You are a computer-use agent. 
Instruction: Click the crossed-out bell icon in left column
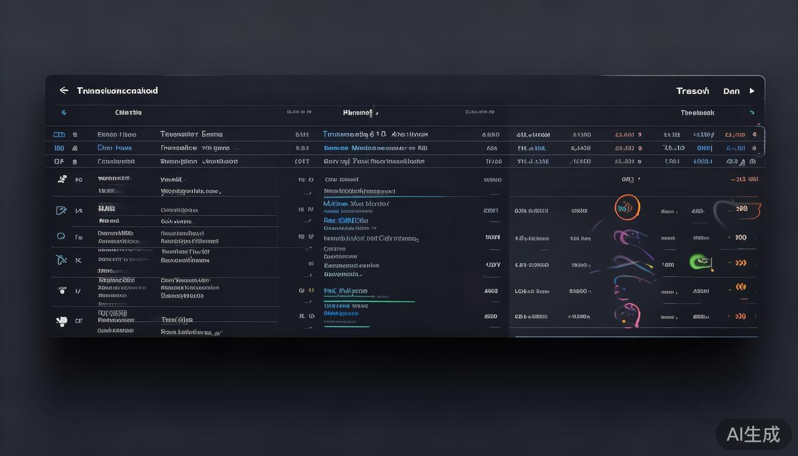coord(61,259)
